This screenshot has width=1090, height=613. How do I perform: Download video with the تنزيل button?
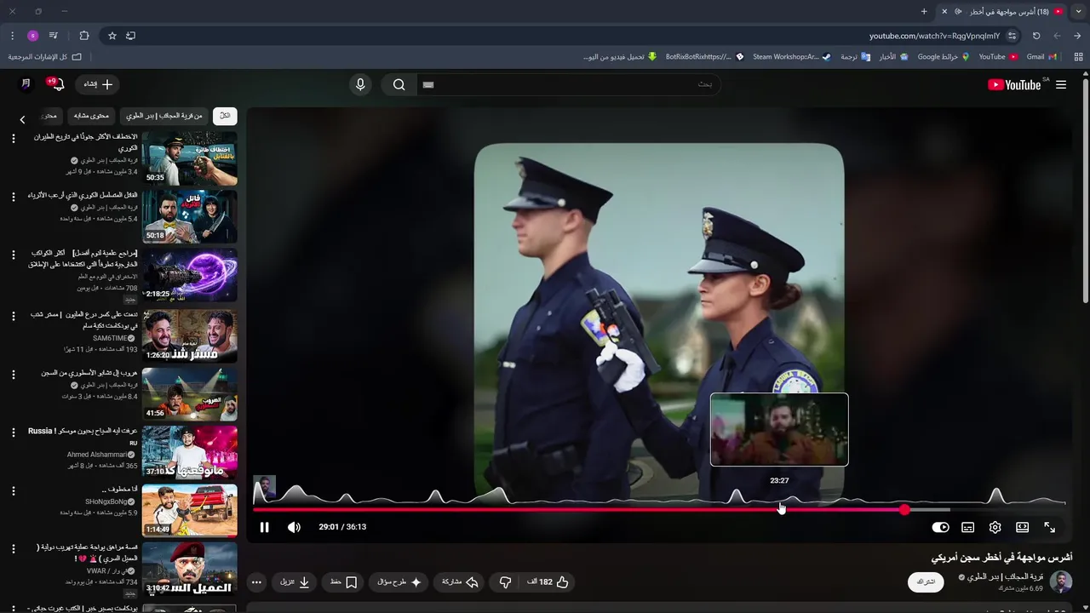[x=295, y=582]
